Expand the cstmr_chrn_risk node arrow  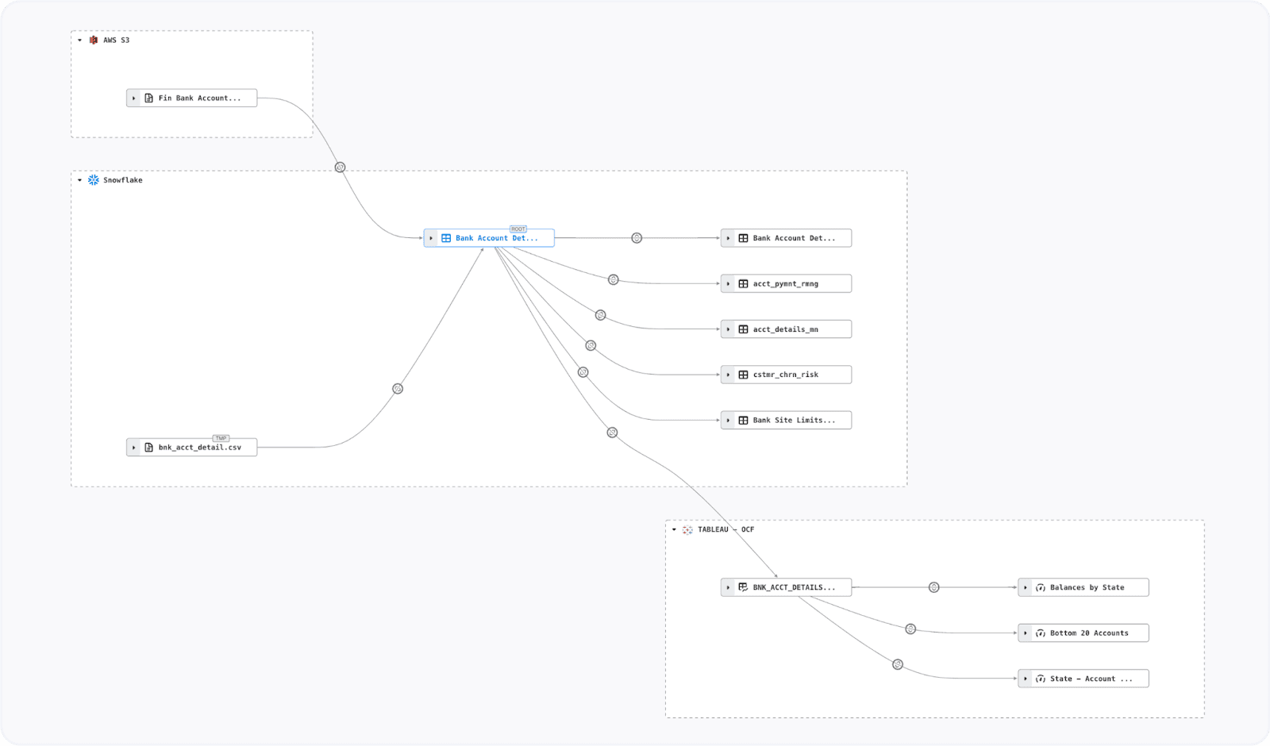(x=728, y=375)
